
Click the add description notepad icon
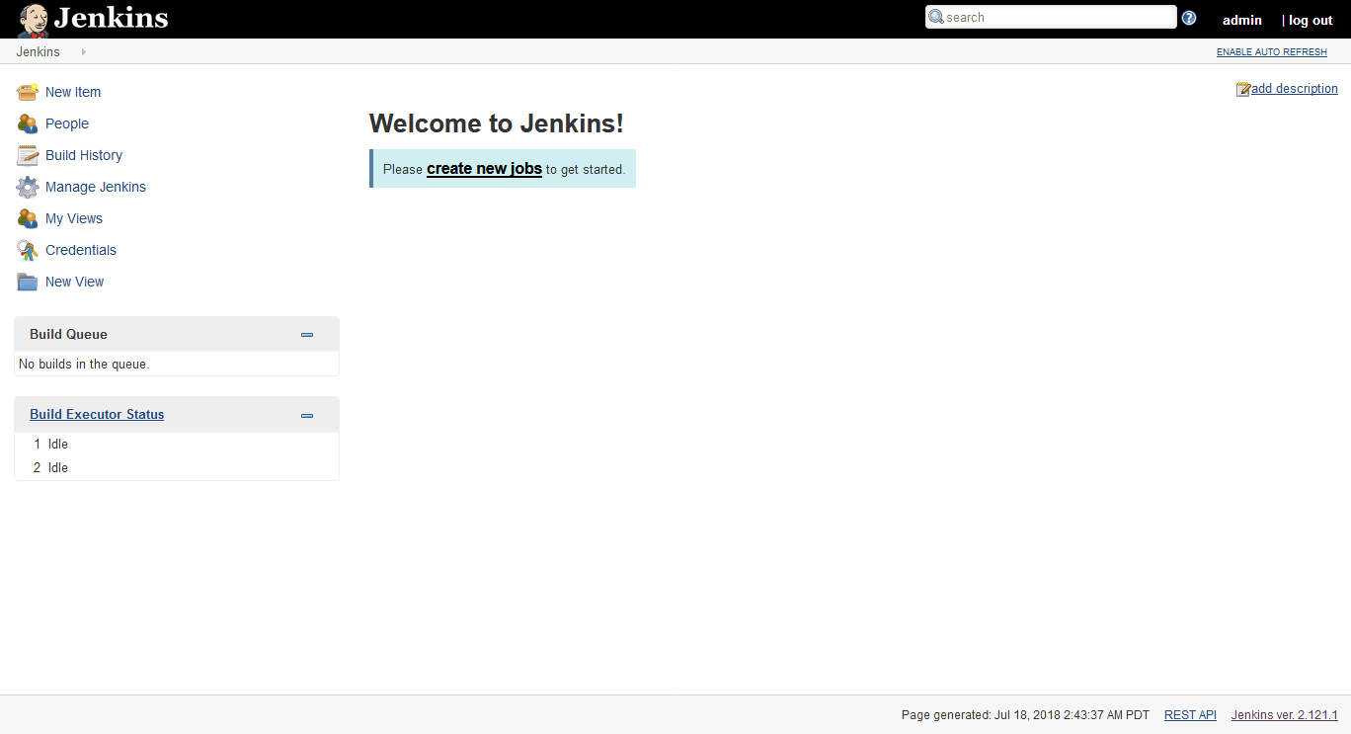1243,89
